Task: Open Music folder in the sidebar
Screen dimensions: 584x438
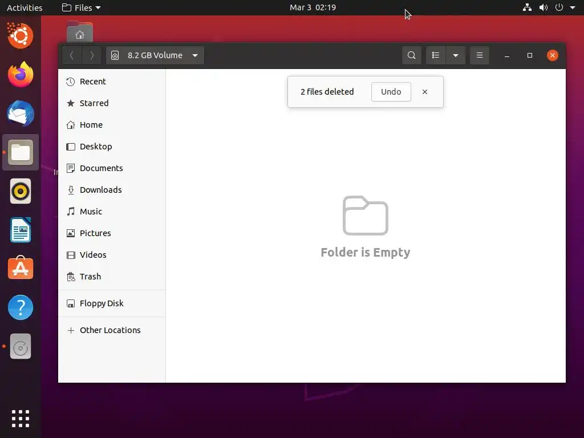Action: [112, 211]
